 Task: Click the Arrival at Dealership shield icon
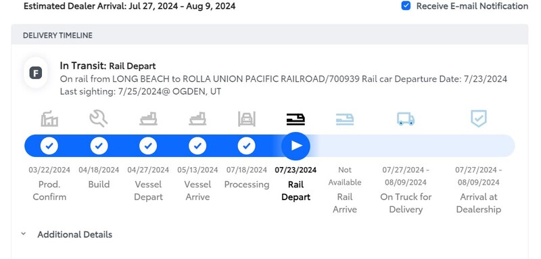click(479, 118)
